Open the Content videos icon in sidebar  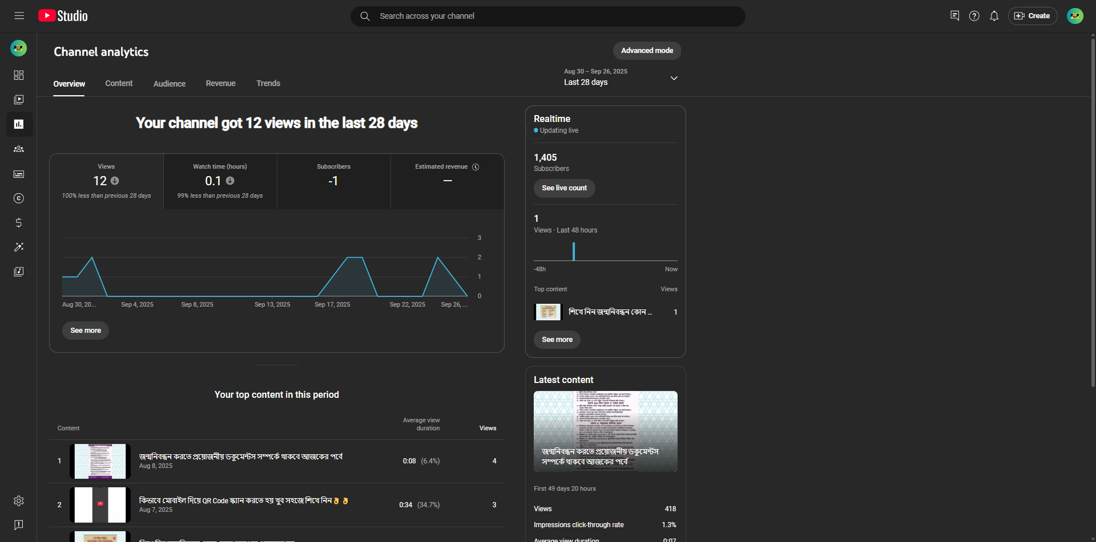[19, 100]
